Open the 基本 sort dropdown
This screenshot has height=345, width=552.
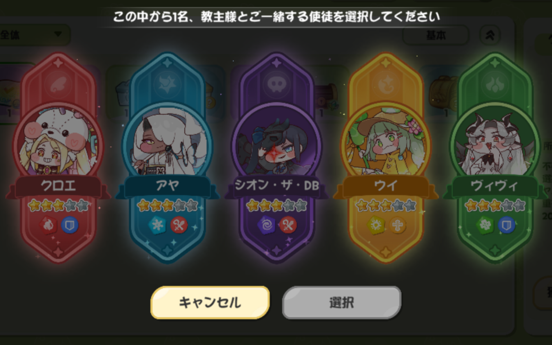point(435,35)
